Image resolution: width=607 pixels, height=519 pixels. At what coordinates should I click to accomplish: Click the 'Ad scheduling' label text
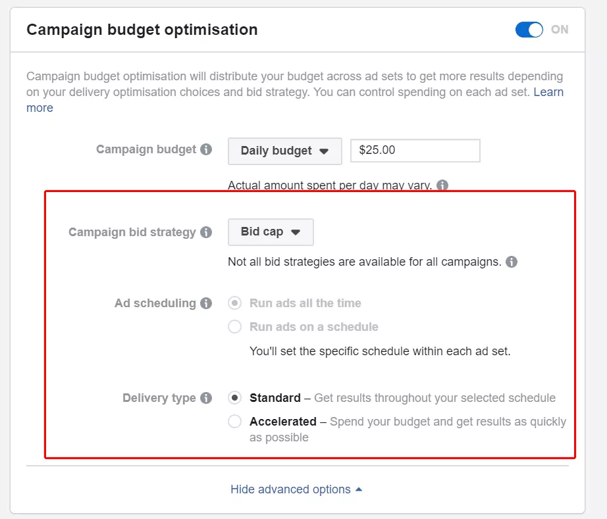click(x=155, y=303)
